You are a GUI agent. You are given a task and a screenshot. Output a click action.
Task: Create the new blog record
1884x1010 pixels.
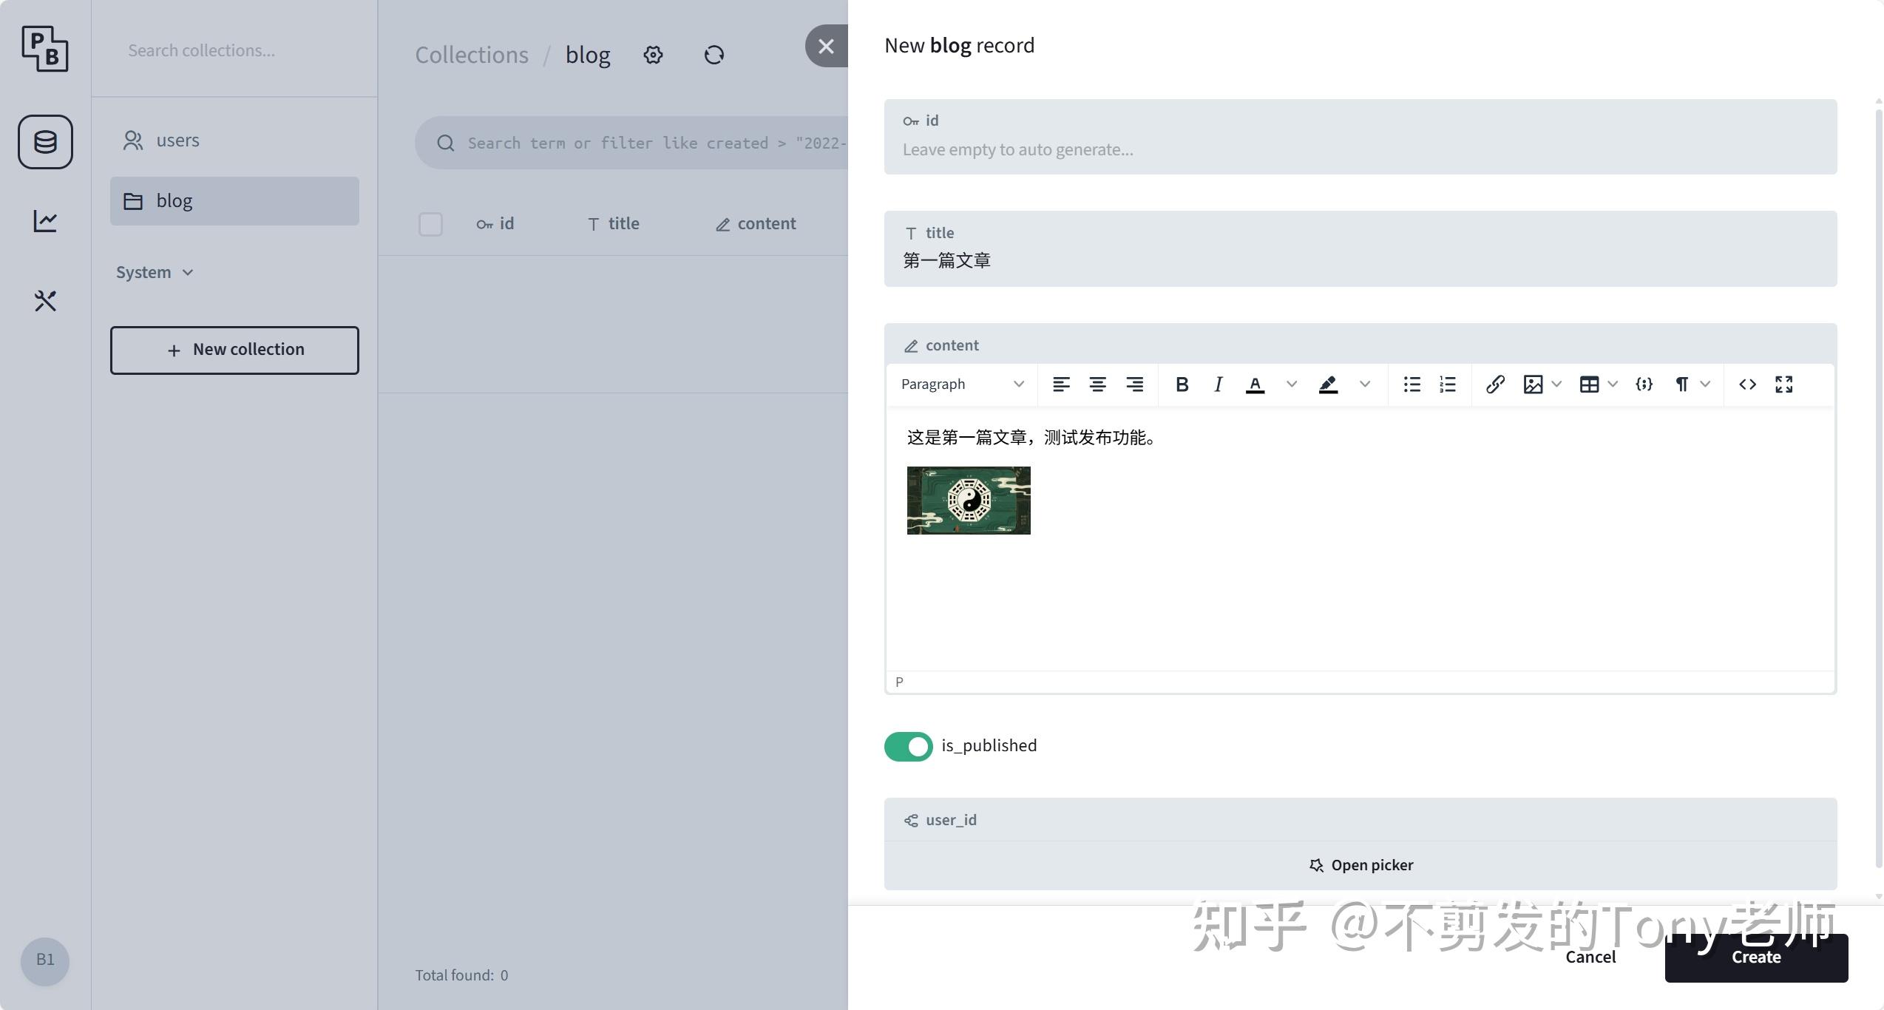click(x=1756, y=958)
